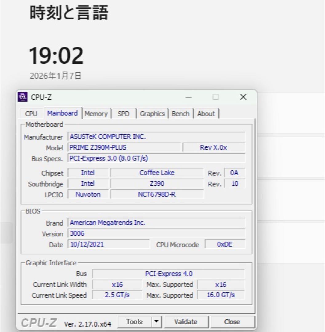Image resolution: width=325 pixels, height=332 pixels.
Task: Click the BIOS brand American Megatrends Inc.
Action: pyautogui.click(x=156, y=223)
